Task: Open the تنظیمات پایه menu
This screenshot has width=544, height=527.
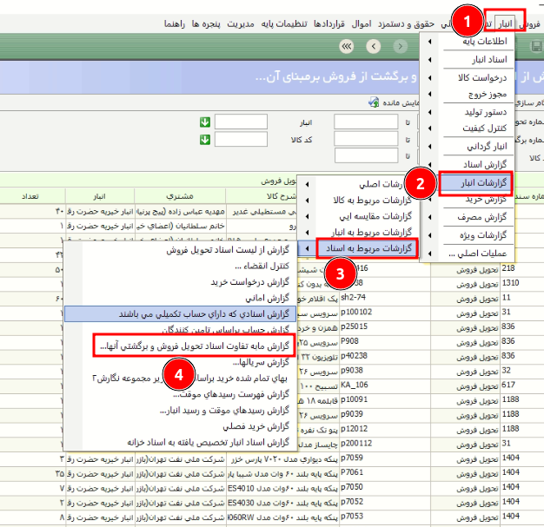Action: [x=284, y=24]
